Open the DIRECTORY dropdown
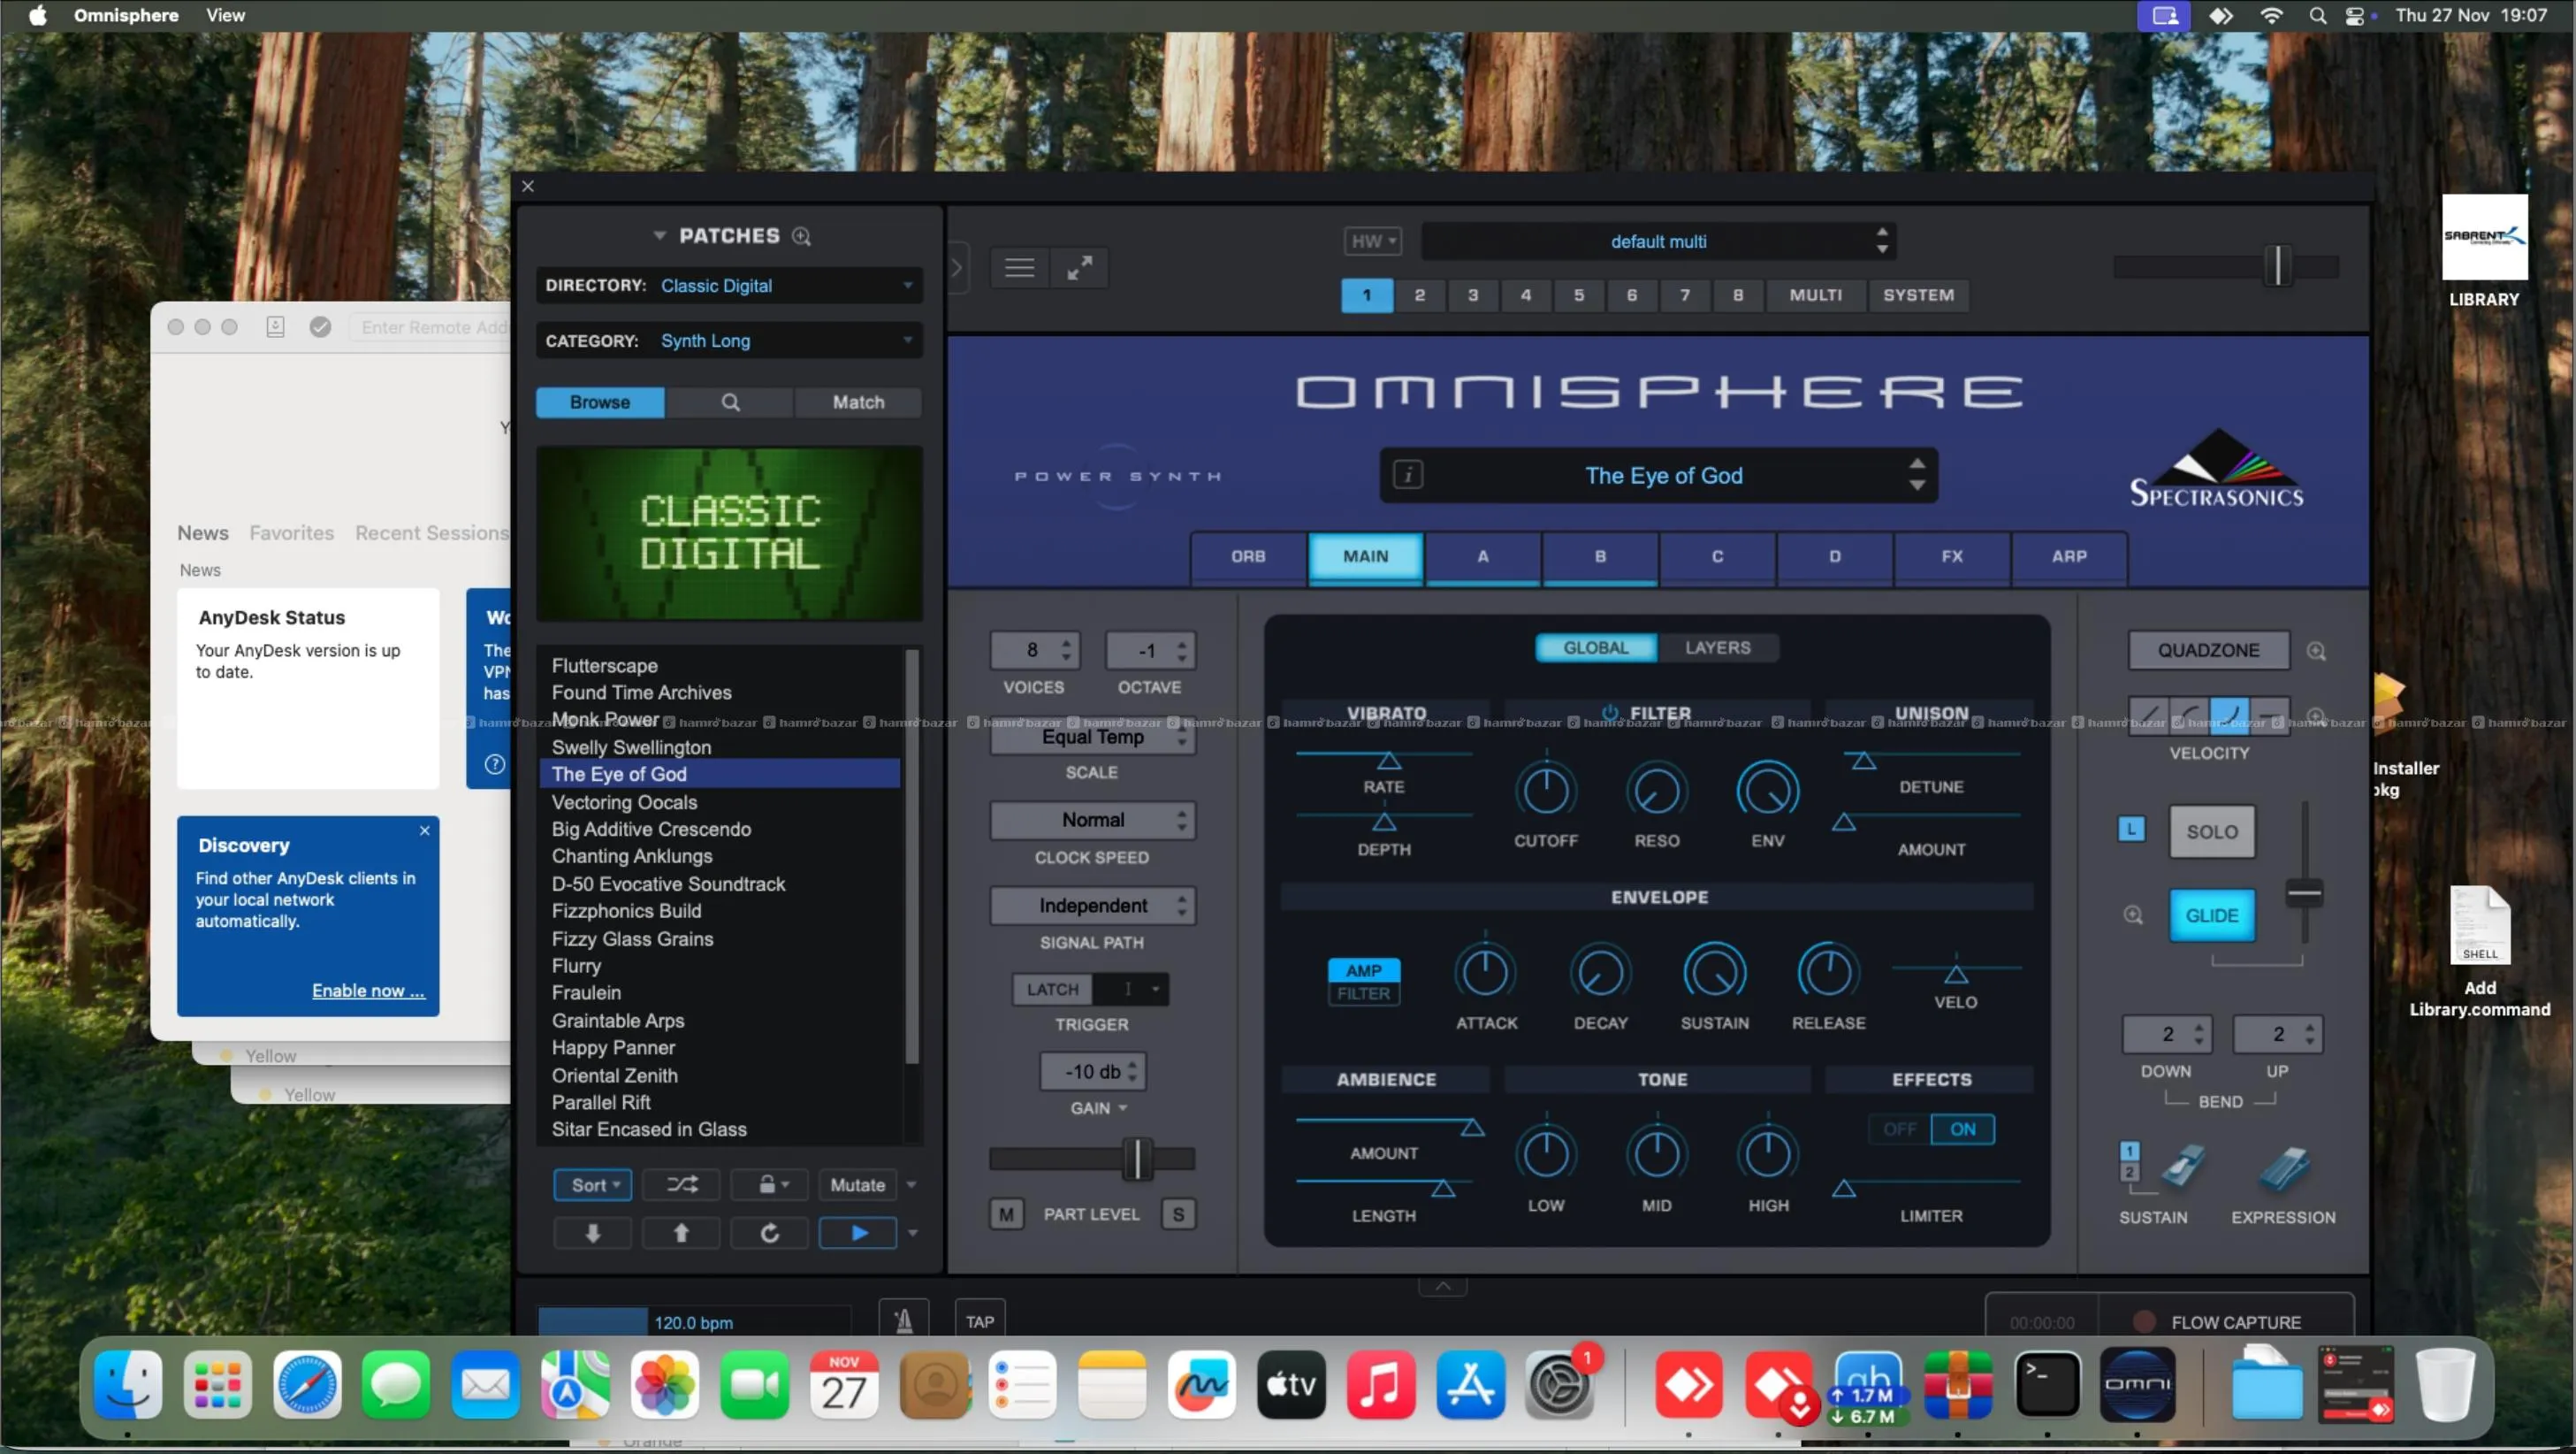 tap(729, 285)
